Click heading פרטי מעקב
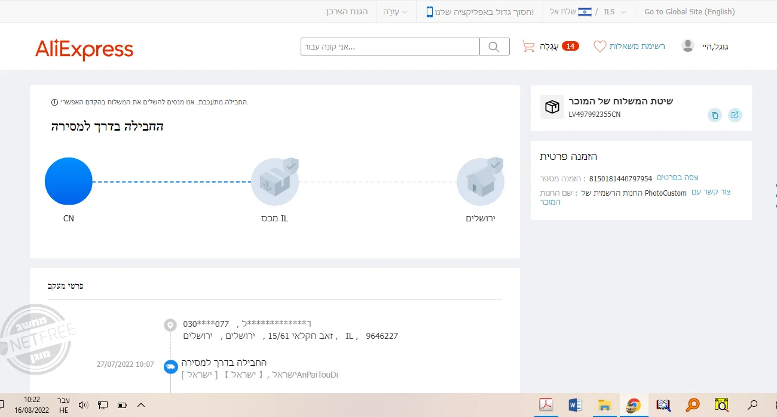The height and width of the screenshot is (417, 777). click(66, 286)
